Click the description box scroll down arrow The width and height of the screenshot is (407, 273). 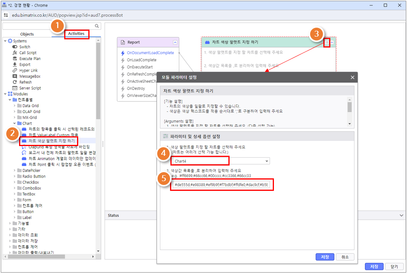pos(350,124)
